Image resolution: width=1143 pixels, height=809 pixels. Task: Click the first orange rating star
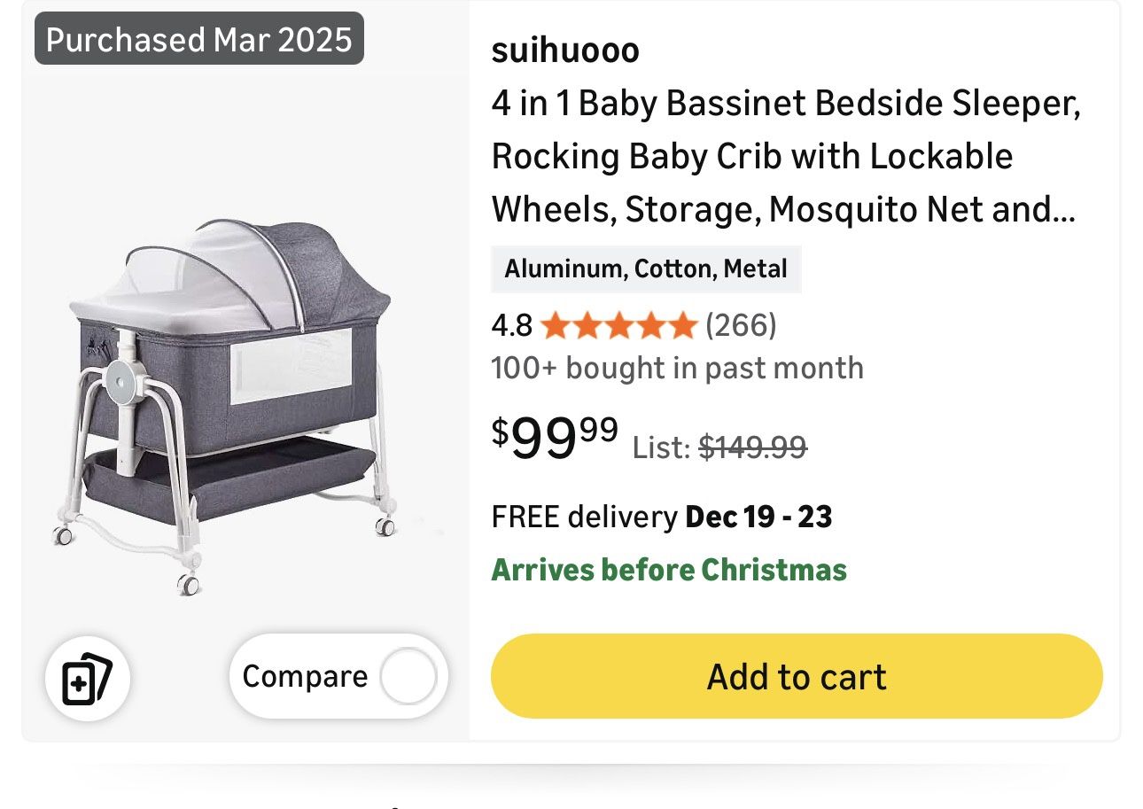[x=555, y=327]
